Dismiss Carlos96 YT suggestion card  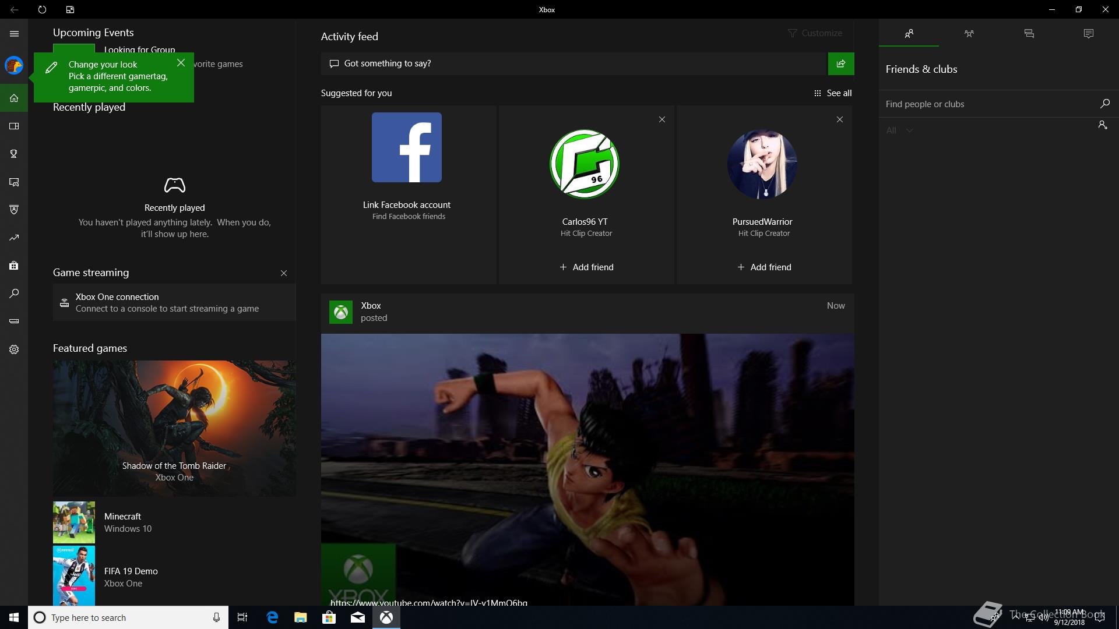(x=662, y=119)
